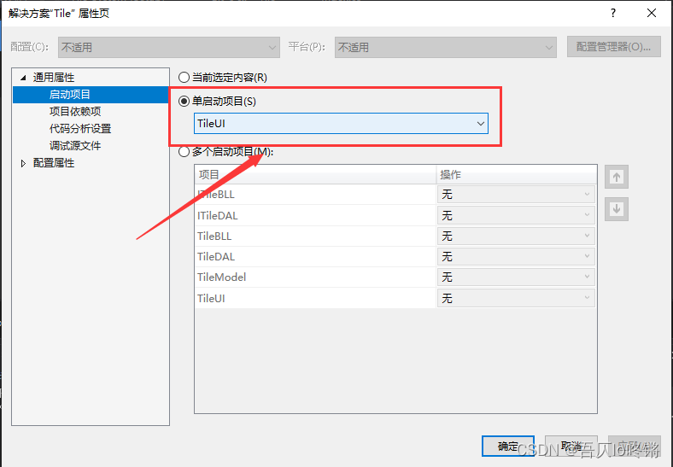Expand the 配置属性 tree node

tap(23, 163)
